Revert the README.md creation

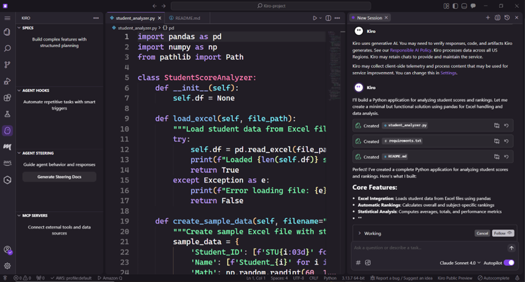(507, 156)
